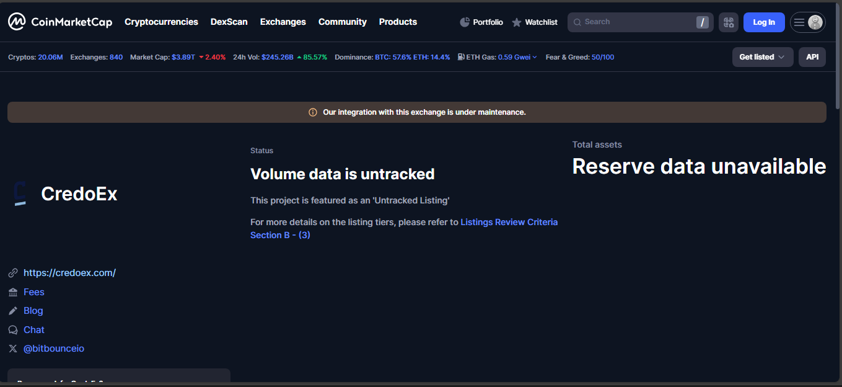
Task: Click the API button
Action: (812, 57)
